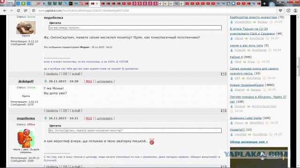This screenshot has width=300, height=168.
Task: Click post icon beside 26.11.2015 - 16:20
Action: tap(45, 81)
